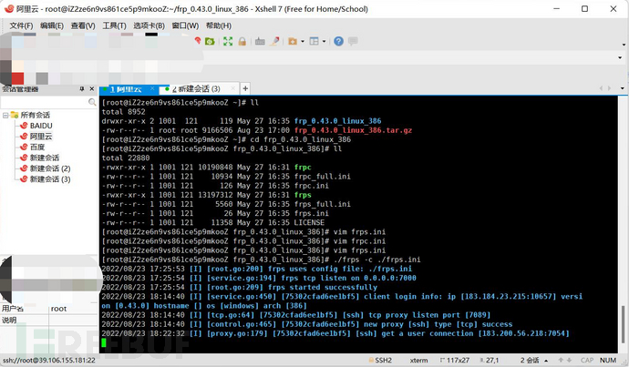Viewport: 629px width, 367px height.
Task: Click the 27,1 cursor position indicator
Action: 489,361
